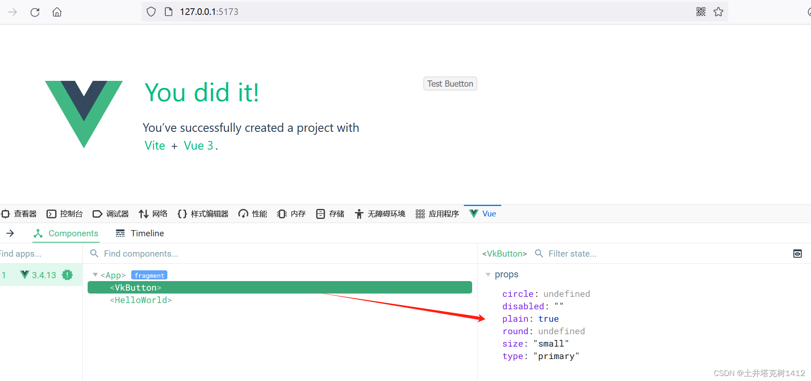This screenshot has width=811, height=381.
Task: Collapse the <App> component tree node
Action: (x=95, y=274)
